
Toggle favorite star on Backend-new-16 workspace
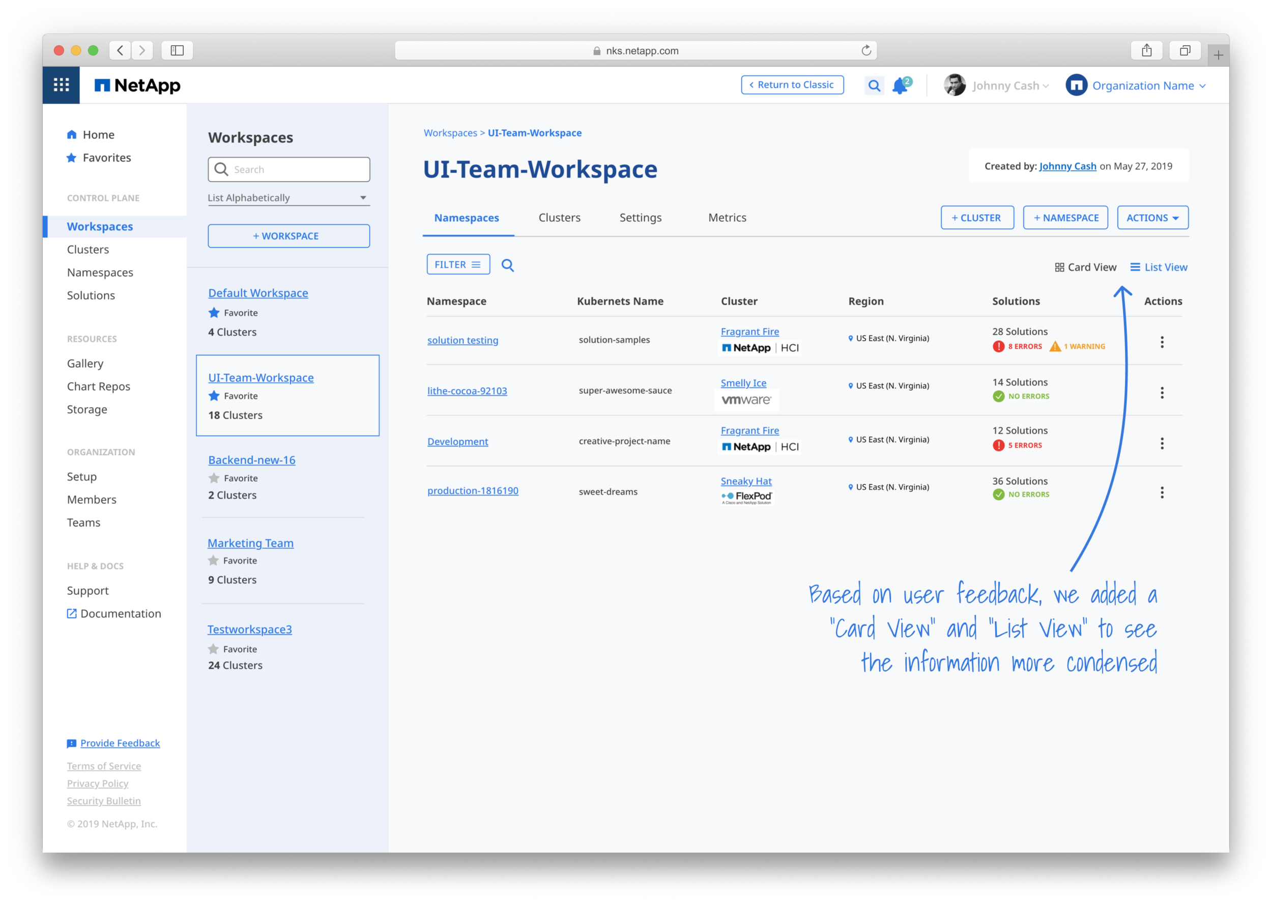tap(214, 478)
